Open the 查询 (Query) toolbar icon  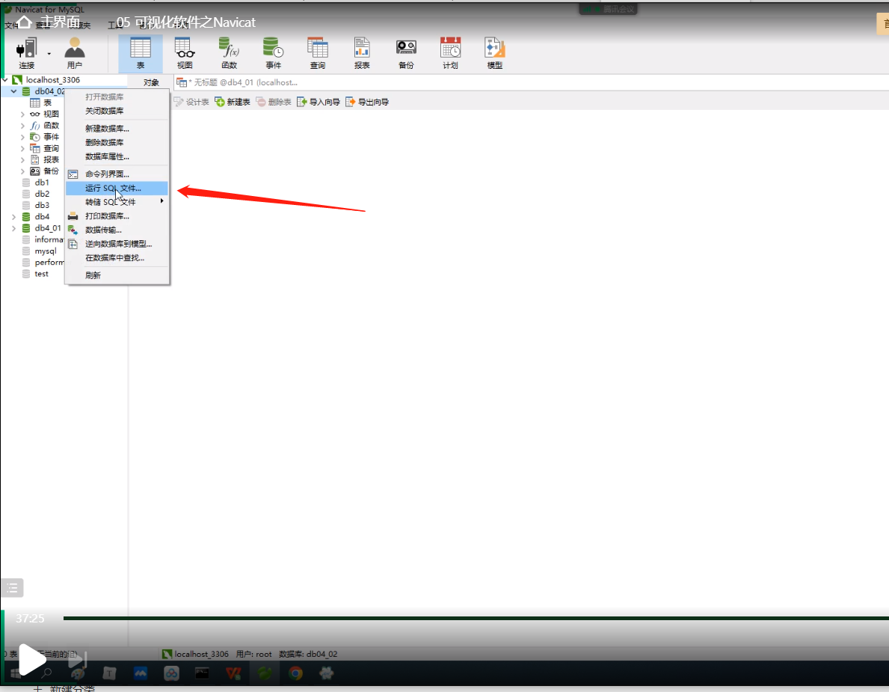pyautogui.click(x=318, y=53)
